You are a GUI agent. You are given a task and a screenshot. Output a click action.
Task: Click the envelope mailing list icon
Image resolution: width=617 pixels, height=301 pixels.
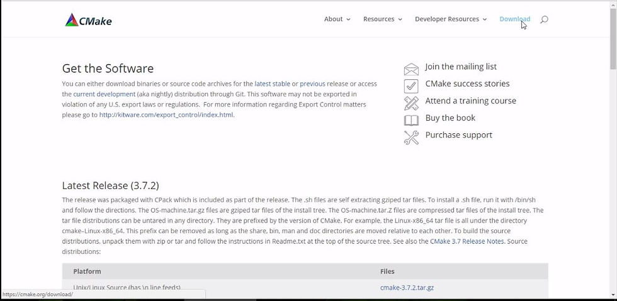coord(411,68)
